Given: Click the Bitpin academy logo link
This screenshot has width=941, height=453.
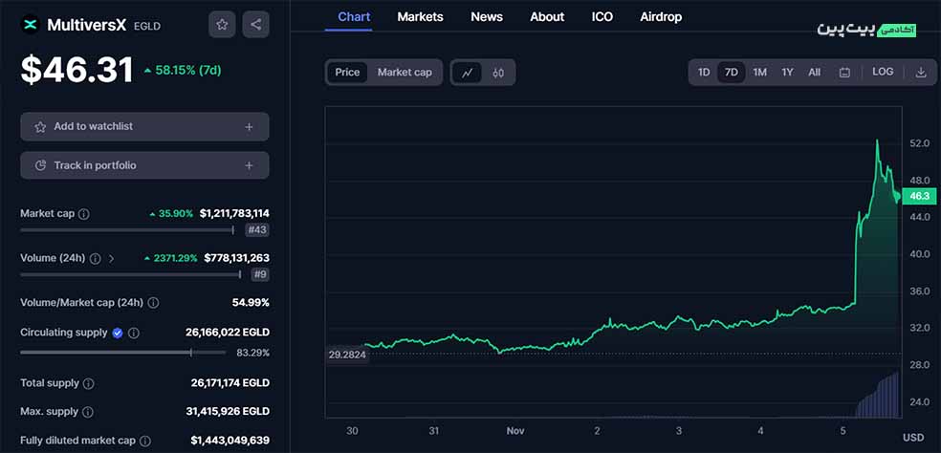Looking at the screenshot, I should (866, 30).
